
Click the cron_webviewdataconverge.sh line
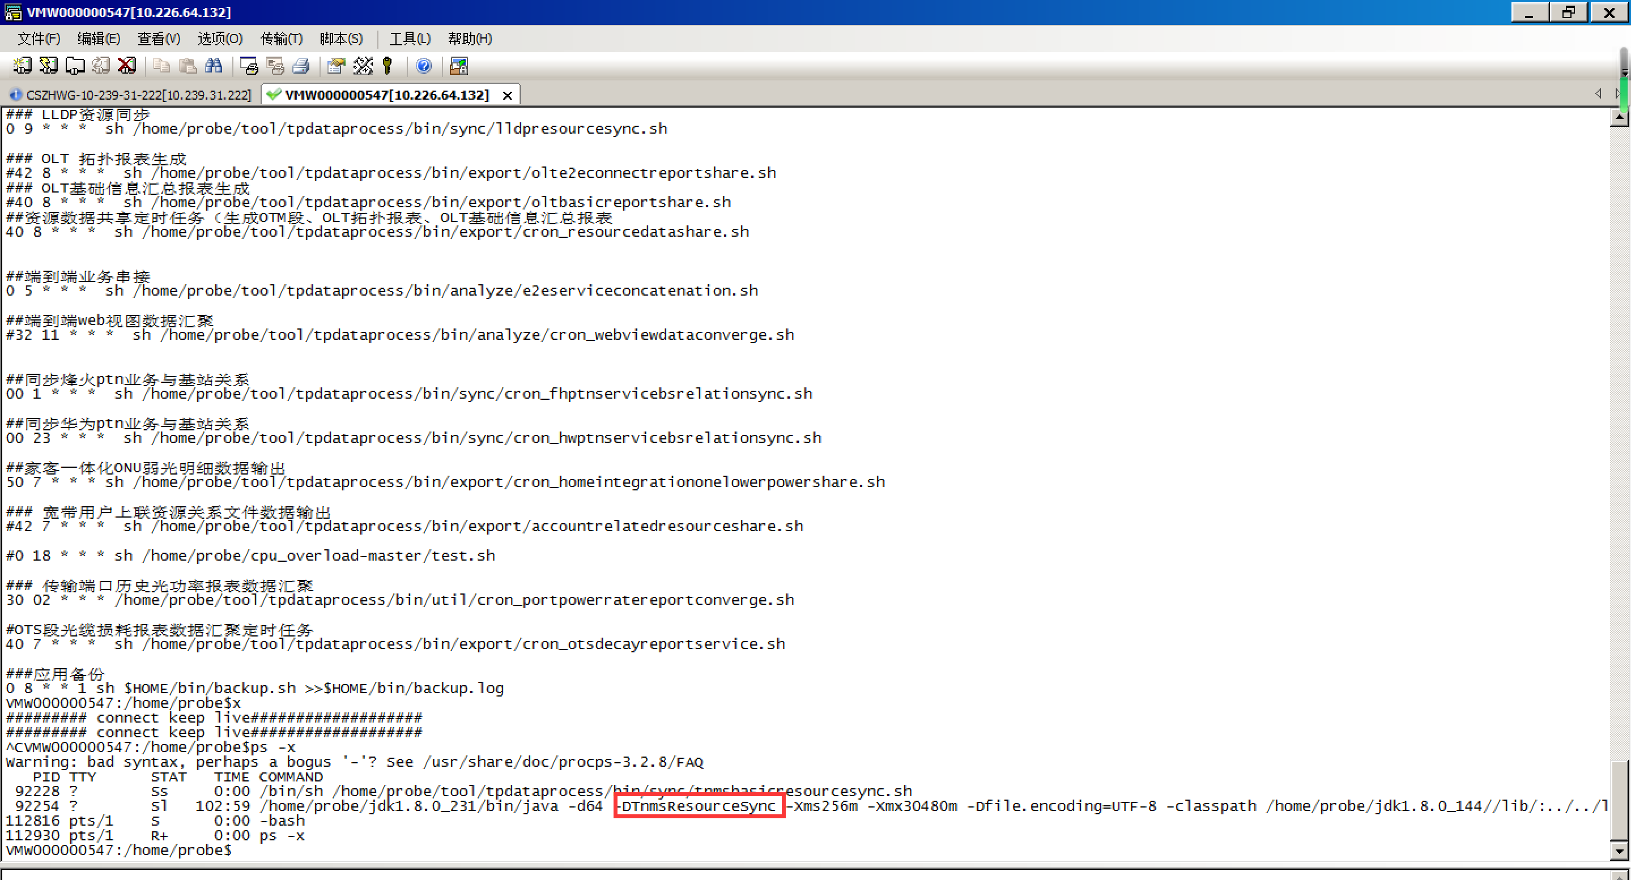[x=399, y=335]
